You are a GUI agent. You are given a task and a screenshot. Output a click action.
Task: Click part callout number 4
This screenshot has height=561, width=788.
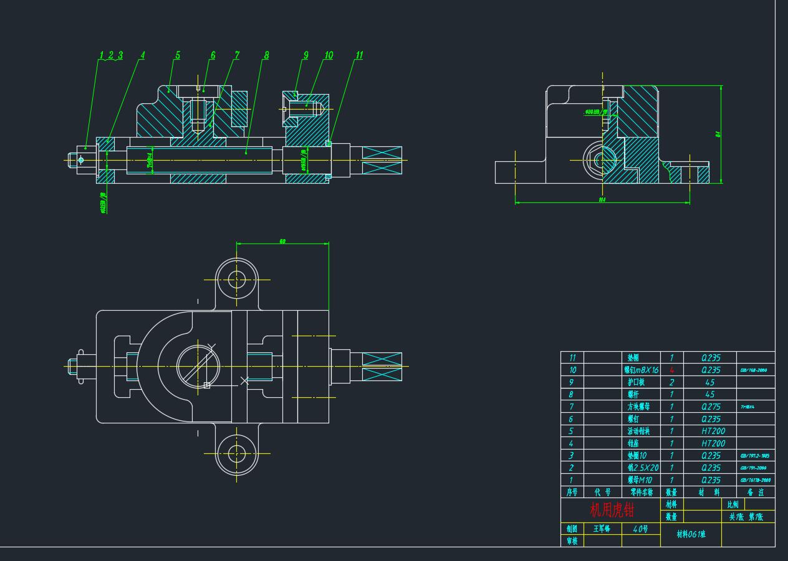point(142,55)
